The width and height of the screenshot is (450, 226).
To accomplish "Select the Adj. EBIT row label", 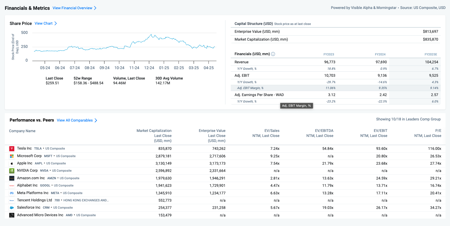I will [242, 76].
